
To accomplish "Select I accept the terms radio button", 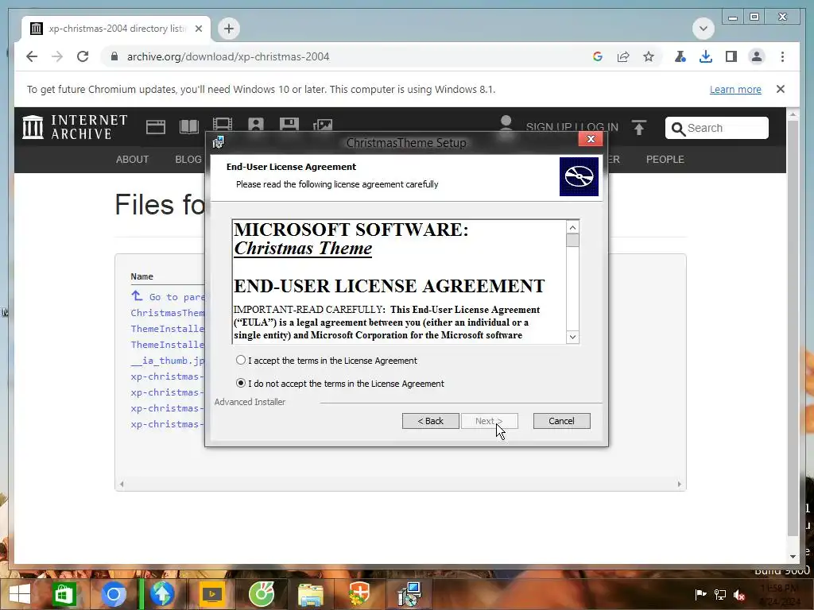I will pos(240,360).
